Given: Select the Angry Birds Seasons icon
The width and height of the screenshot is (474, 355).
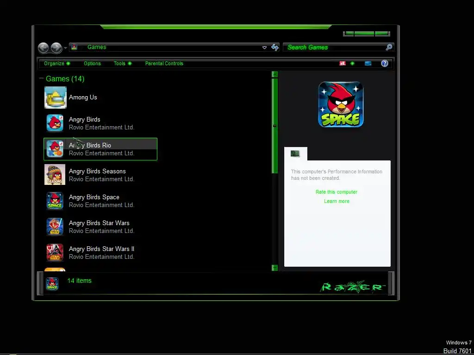Looking at the screenshot, I should pyautogui.click(x=55, y=174).
